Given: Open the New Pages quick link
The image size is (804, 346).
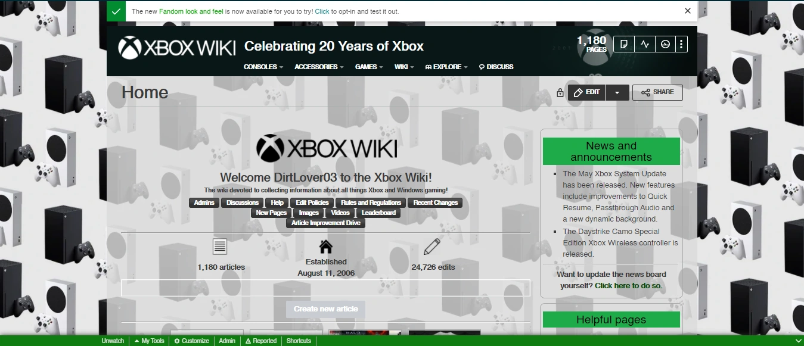Looking at the screenshot, I should click(x=271, y=213).
